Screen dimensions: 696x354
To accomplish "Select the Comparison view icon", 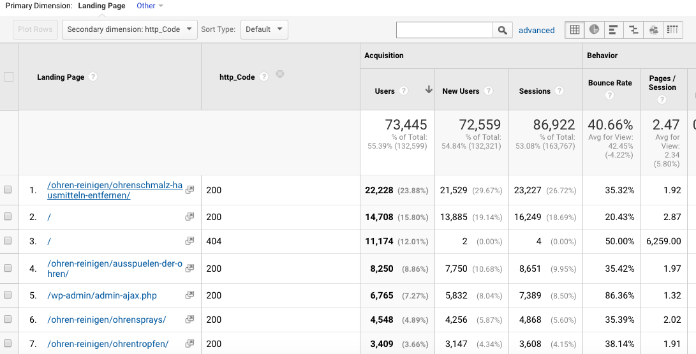I will point(633,30).
